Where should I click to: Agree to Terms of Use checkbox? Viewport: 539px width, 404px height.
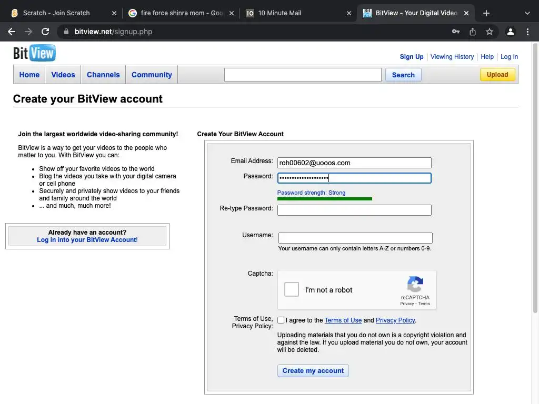click(281, 320)
